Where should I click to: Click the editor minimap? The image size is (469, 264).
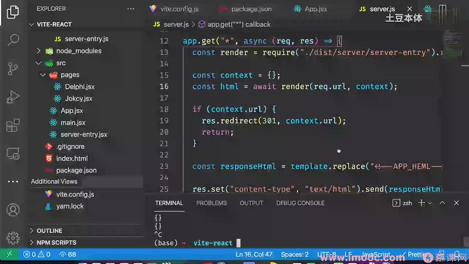[x=452, y=44]
